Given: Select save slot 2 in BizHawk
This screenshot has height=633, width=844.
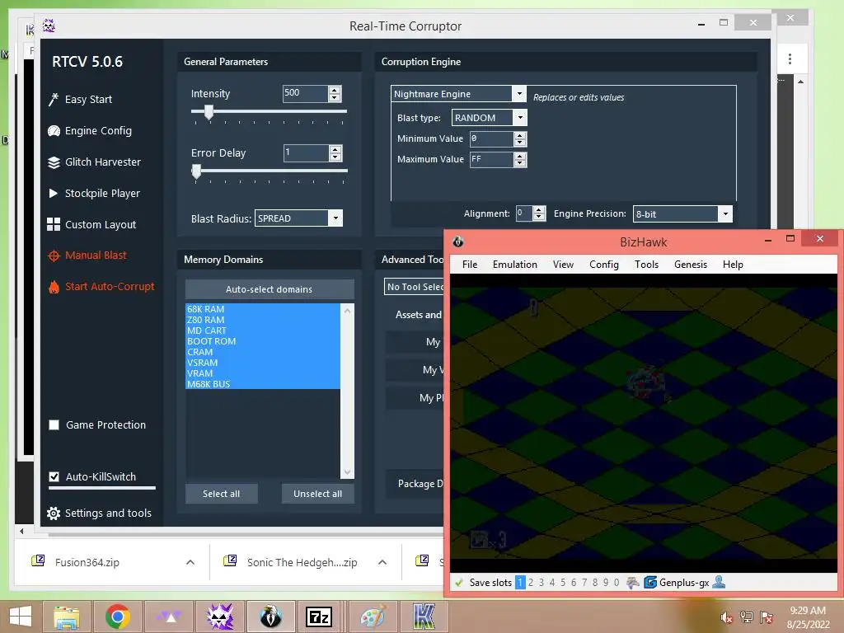Looking at the screenshot, I should (x=531, y=583).
